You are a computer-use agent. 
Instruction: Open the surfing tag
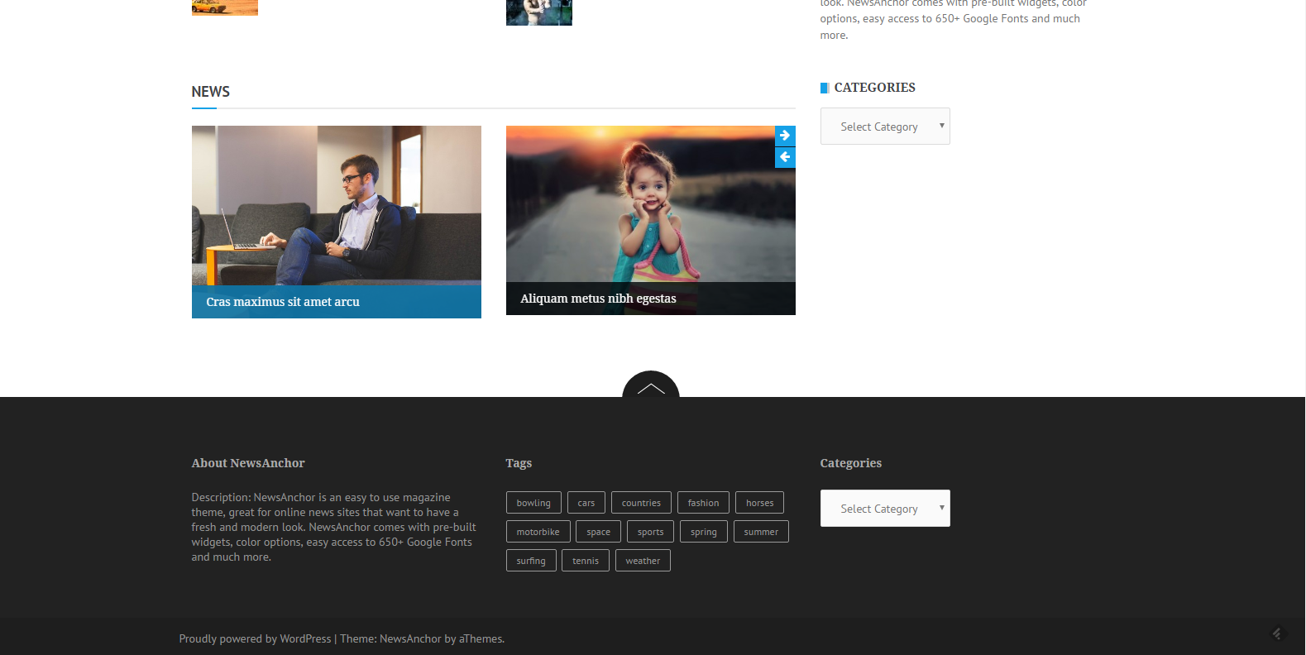(x=531, y=561)
